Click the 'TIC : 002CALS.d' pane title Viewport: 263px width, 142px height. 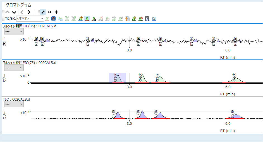click(16, 99)
